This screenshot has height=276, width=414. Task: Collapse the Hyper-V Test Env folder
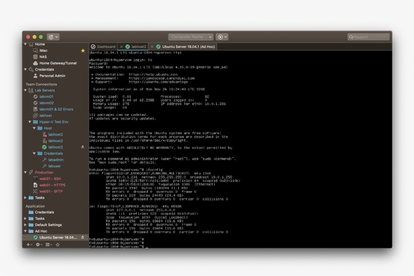30,122
